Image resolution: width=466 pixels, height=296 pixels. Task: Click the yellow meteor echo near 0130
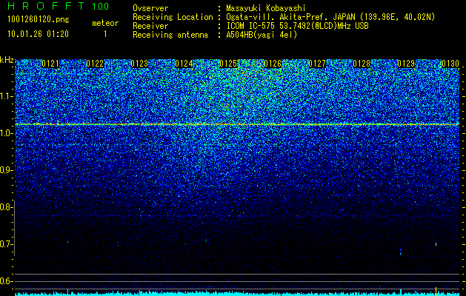tap(436, 244)
